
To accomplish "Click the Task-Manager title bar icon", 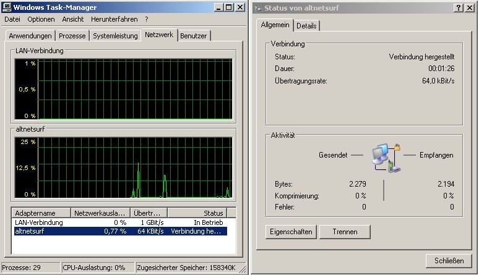I will click(7, 7).
